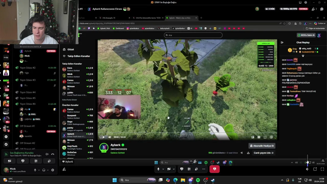Collapse the Chat Replay panel icon
This screenshot has width=327, height=184.
[x=282, y=42]
